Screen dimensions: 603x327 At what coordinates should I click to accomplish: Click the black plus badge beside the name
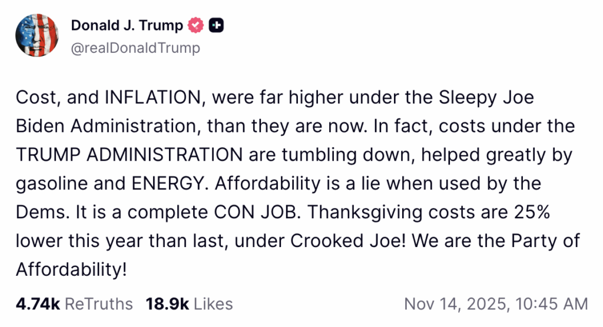pos(217,25)
